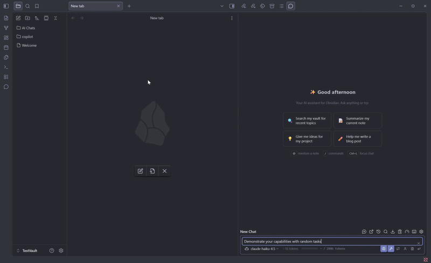Create a new folder in file explorer
Image resolution: width=431 pixels, height=263 pixels.
[27, 18]
